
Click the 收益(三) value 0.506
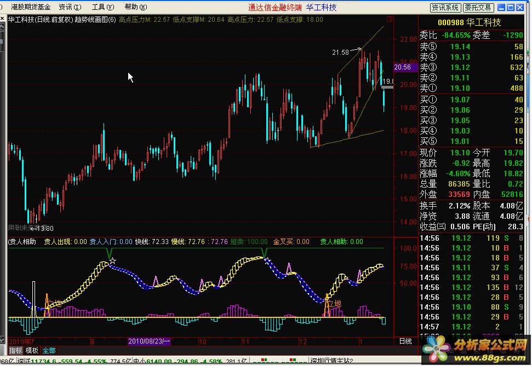point(460,226)
